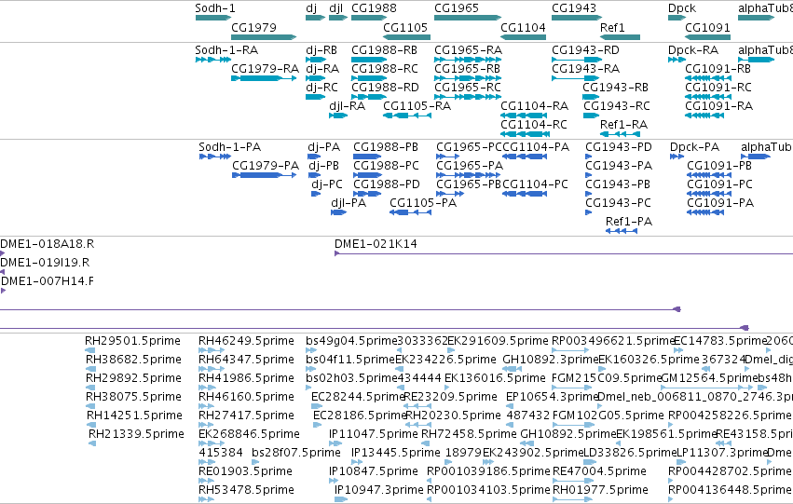
Task: Click the CG1943-PD protein label
Action: coord(619,147)
